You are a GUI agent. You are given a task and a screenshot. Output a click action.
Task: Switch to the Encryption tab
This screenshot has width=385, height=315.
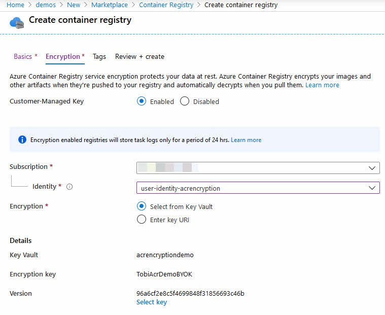65,56
